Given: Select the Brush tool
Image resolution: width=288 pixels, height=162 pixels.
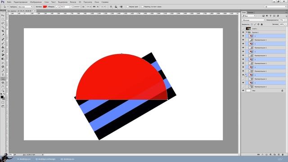Looking at the screenshot, I should point(3,43).
